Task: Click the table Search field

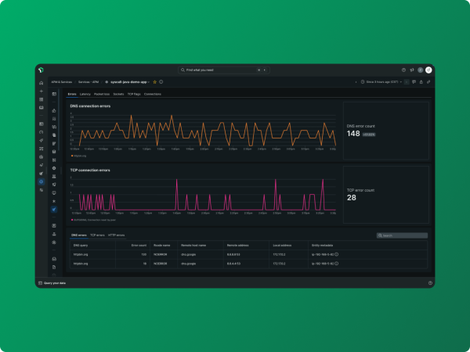Action: pos(402,235)
